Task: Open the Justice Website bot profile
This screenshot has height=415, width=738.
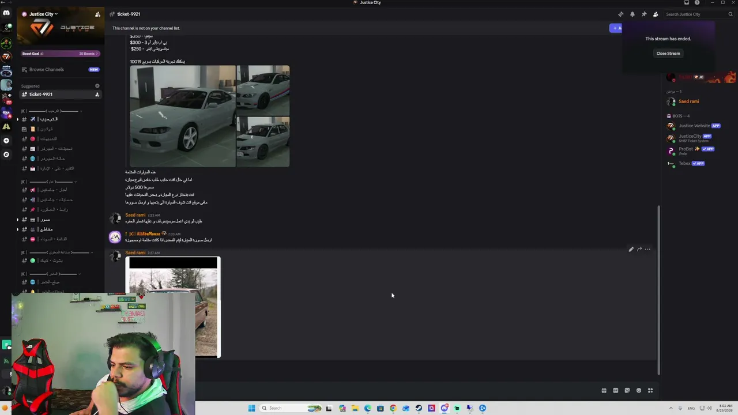Action: pyautogui.click(x=698, y=126)
